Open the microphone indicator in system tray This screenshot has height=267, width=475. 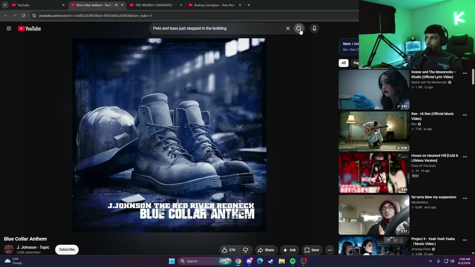438,261
